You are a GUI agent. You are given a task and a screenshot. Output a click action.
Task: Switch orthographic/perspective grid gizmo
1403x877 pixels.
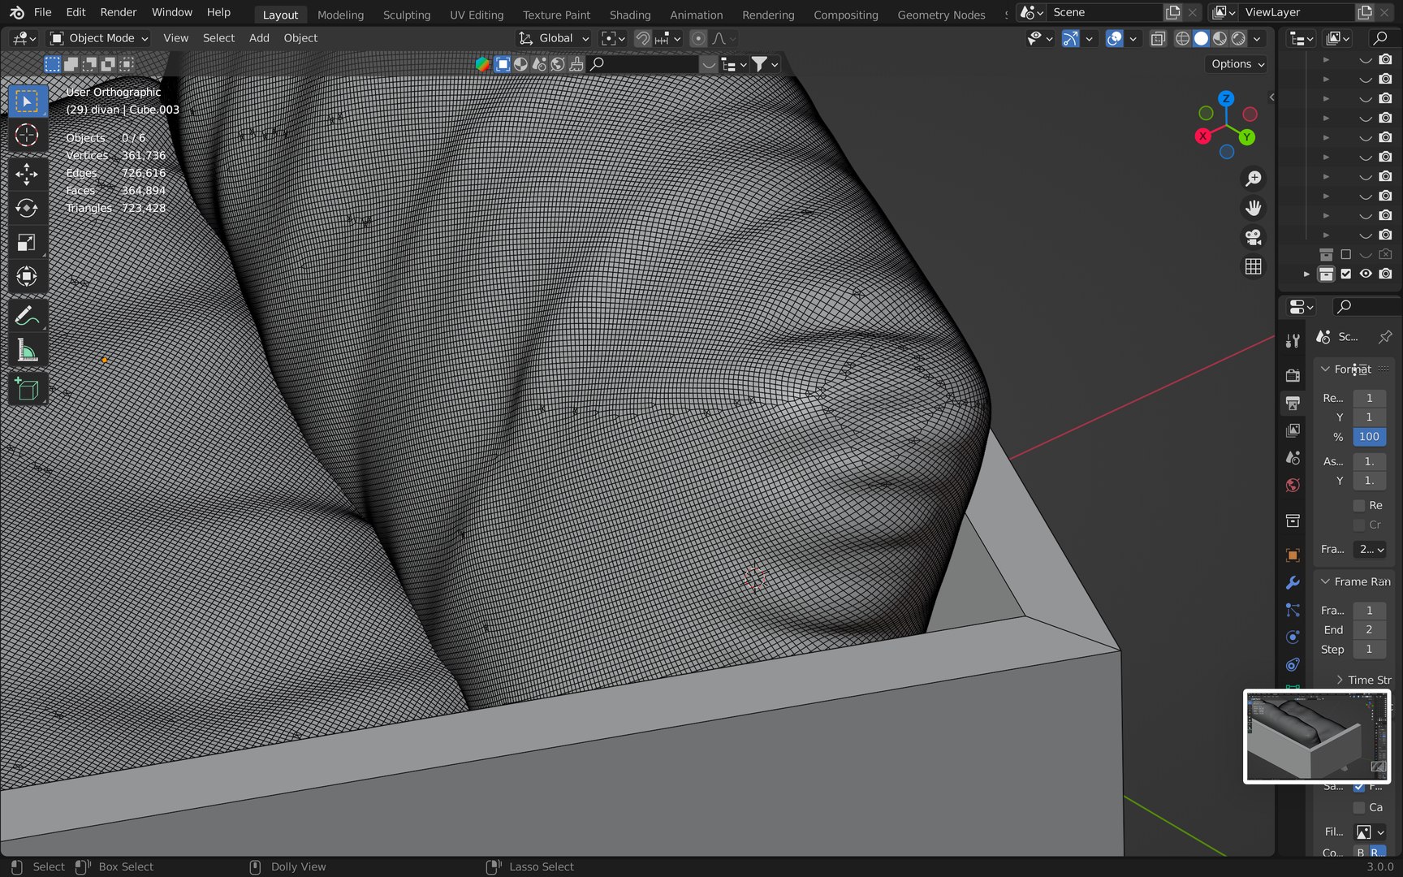tap(1254, 266)
